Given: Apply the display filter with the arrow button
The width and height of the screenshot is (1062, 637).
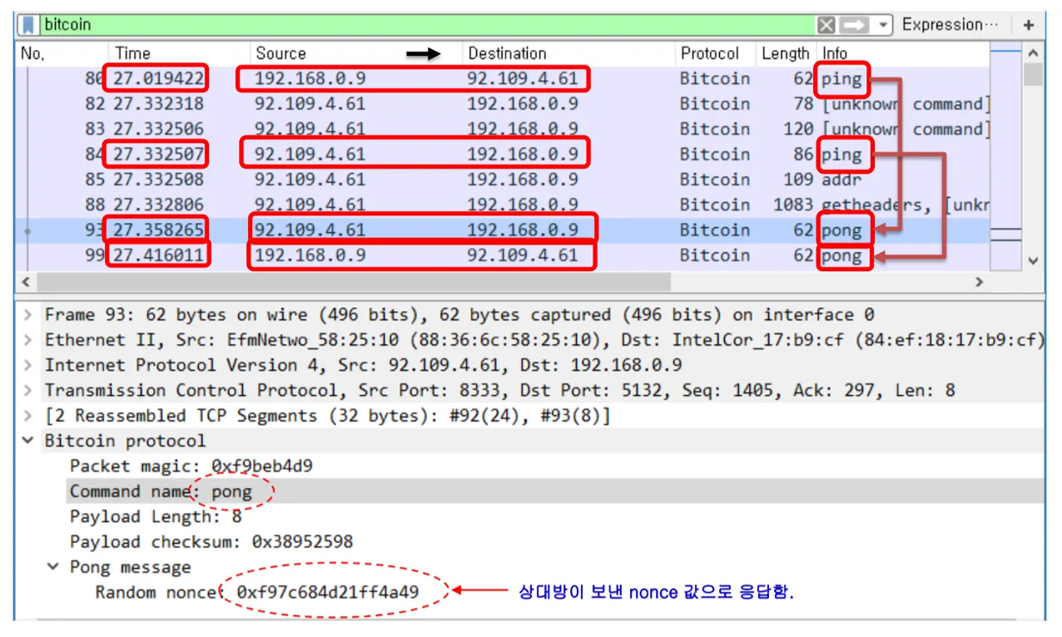Looking at the screenshot, I should point(855,25).
